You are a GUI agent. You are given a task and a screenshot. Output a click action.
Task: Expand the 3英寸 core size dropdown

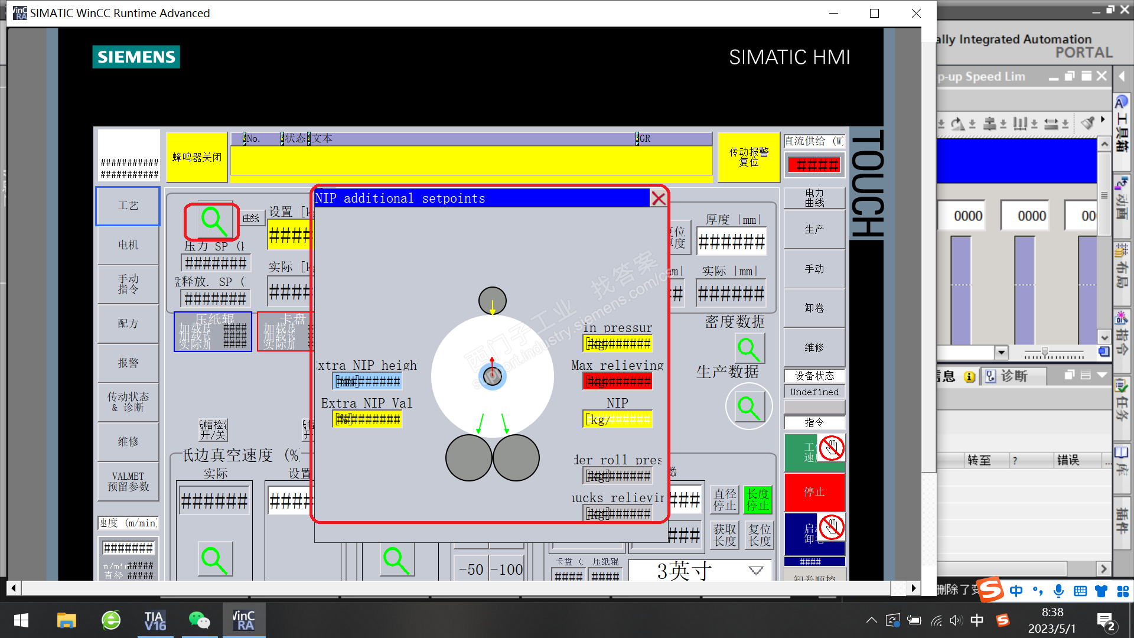(755, 571)
